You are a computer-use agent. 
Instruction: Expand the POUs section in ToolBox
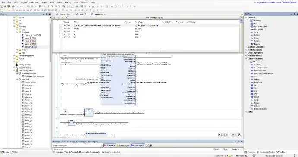click(246, 112)
